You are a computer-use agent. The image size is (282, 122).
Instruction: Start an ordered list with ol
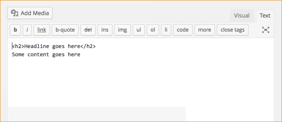pos(153,30)
